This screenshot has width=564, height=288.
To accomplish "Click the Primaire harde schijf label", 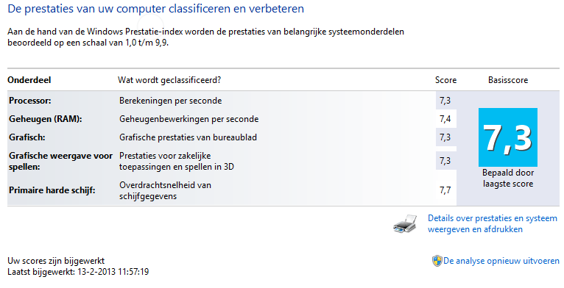I will point(52,190).
